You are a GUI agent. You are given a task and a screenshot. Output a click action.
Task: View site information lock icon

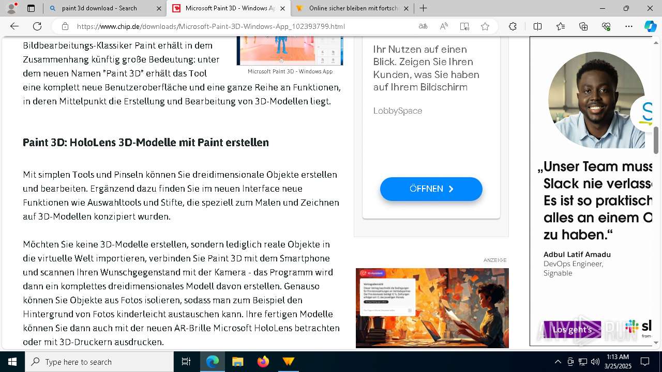point(65,26)
